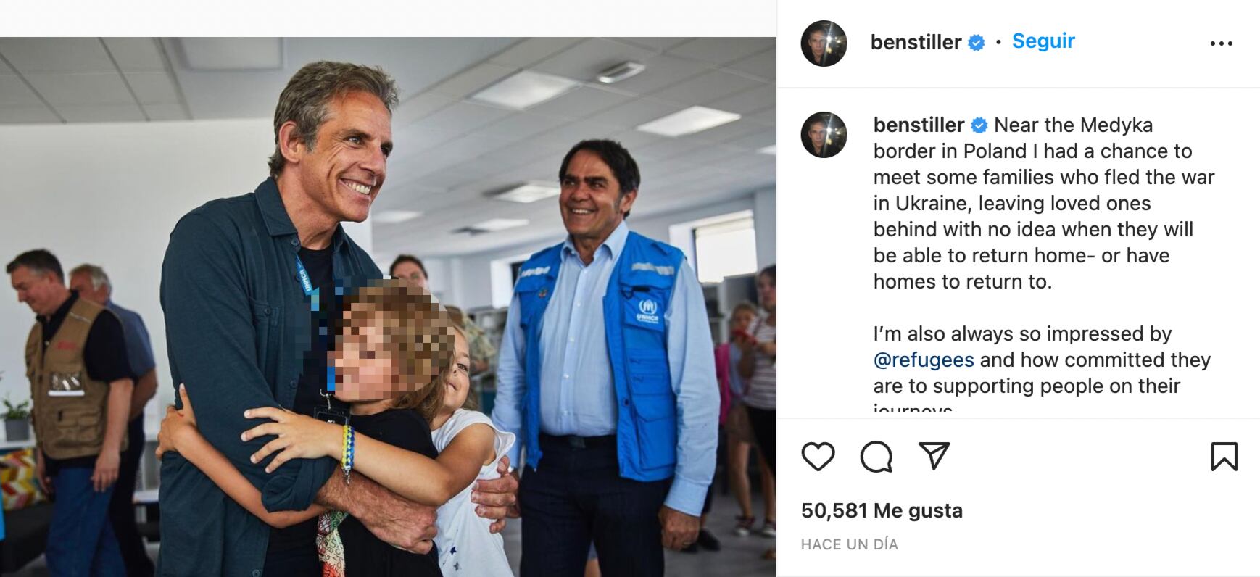The height and width of the screenshot is (577, 1260).
Task: Open comments via the speech bubble icon
Action: click(x=876, y=457)
